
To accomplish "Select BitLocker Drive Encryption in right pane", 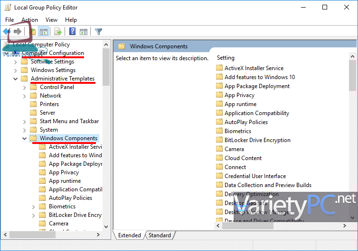I will 257,140.
